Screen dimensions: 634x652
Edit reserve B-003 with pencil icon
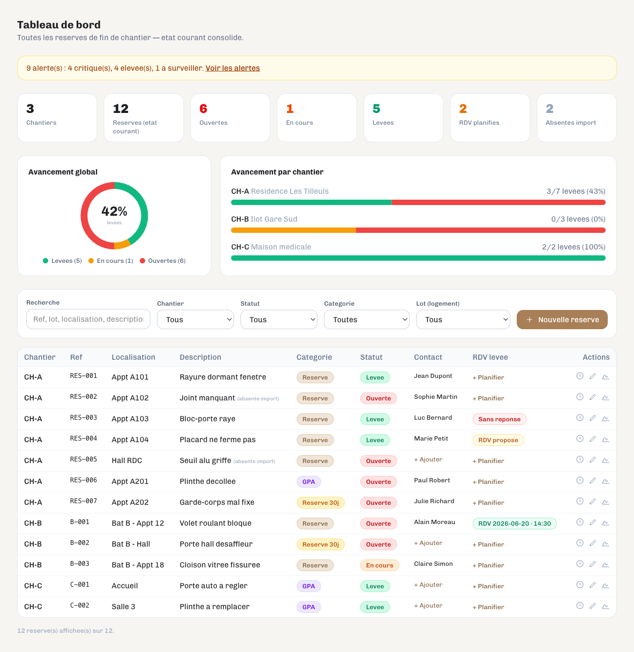[593, 564]
